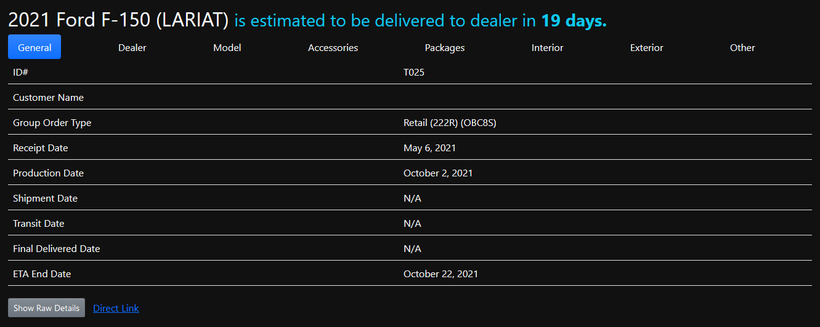Select the Model tab
Image resolution: width=820 pixels, height=327 pixels.
pyautogui.click(x=227, y=47)
